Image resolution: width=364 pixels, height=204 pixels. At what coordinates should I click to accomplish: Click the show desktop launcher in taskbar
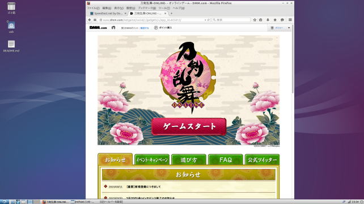(23, 202)
